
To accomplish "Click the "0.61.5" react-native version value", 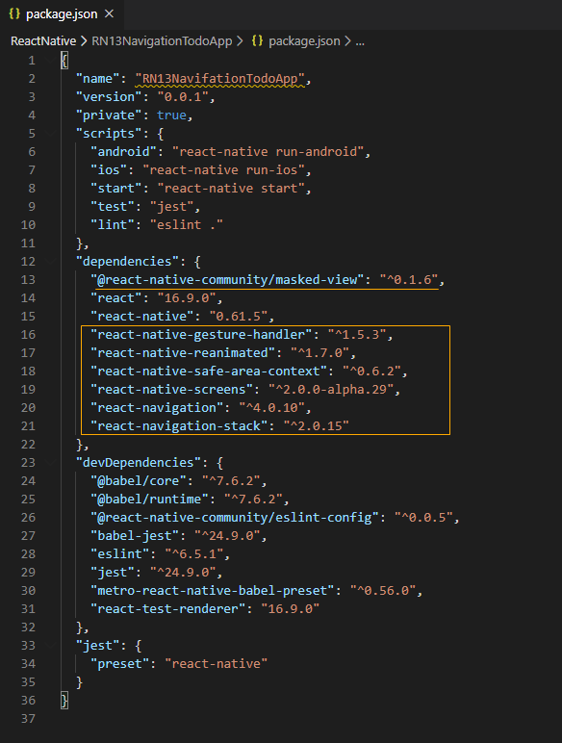I will [x=238, y=317].
